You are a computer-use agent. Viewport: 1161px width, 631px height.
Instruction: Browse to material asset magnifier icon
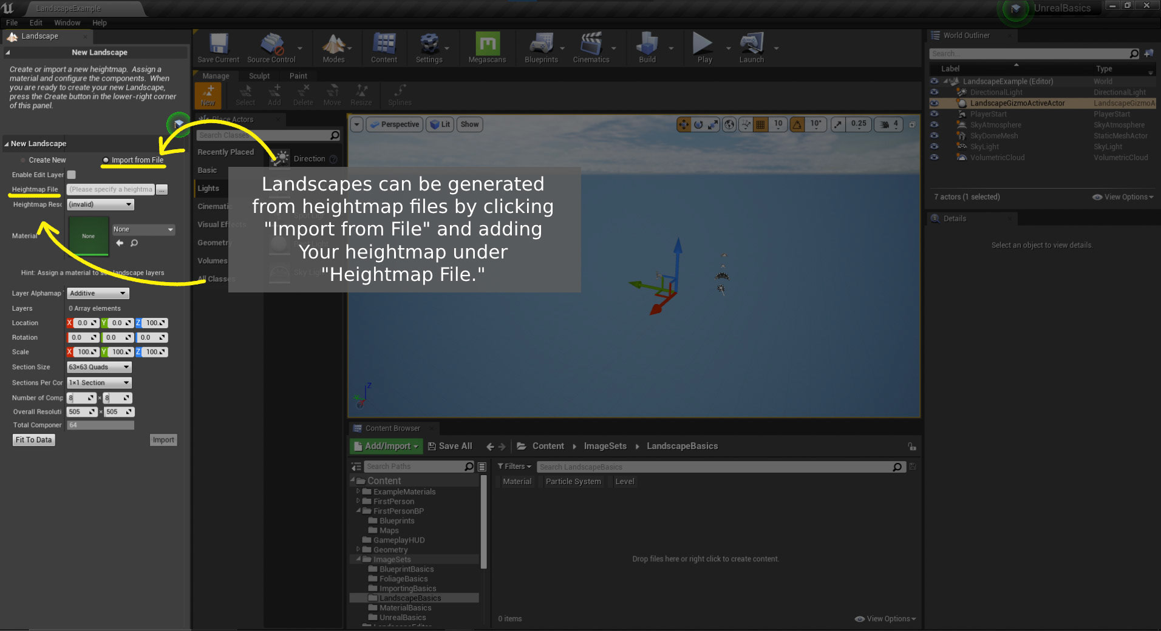(134, 243)
